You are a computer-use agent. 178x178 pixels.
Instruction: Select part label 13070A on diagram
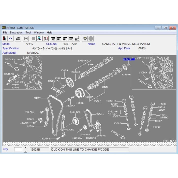click(x=30, y=112)
